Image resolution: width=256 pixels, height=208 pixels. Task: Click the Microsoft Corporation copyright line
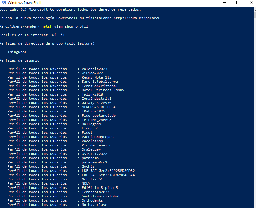pyautogui.click(x=70, y=9)
